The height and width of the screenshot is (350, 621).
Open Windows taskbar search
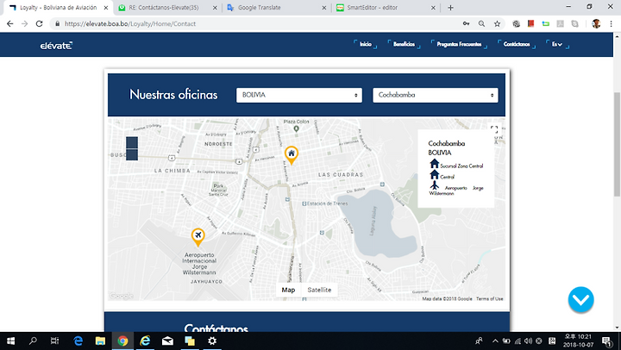click(x=33, y=341)
